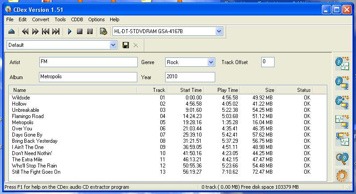Image resolution: width=356 pixels, height=194 pixels.
Task: Select the track Over You
Action: click(x=22, y=129)
